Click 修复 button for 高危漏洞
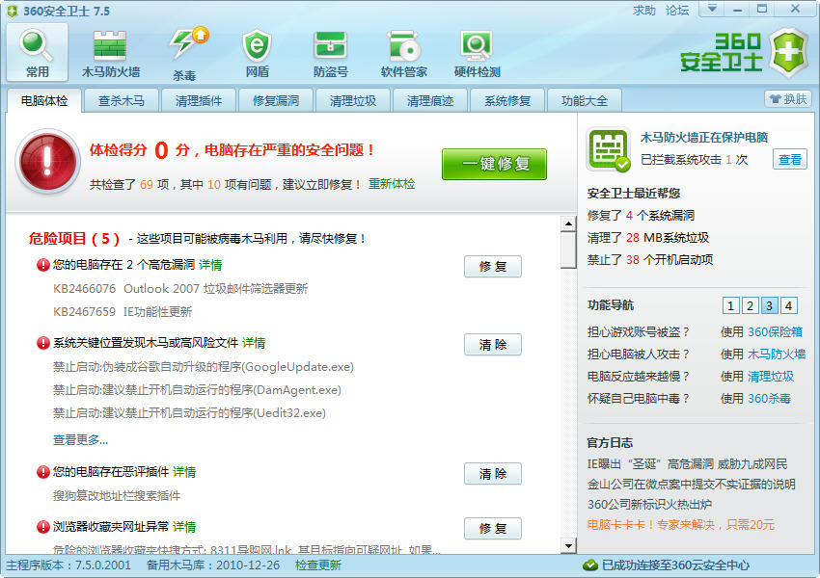Viewport: 820px width, 578px height. 493,266
